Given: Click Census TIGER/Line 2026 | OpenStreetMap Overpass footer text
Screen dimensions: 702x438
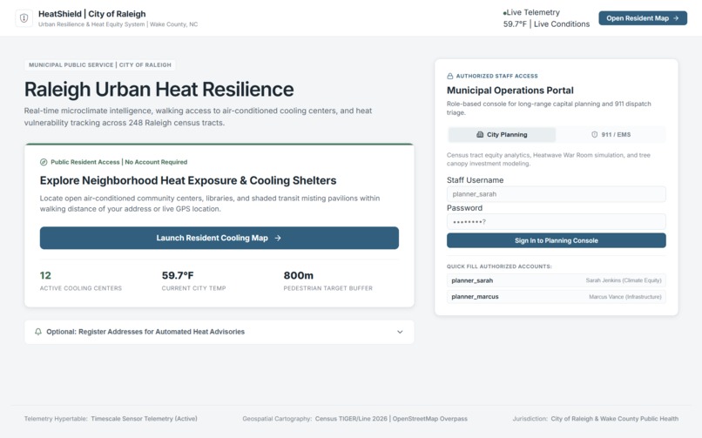Looking at the screenshot, I should pyautogui.click(x=391, y=419).
